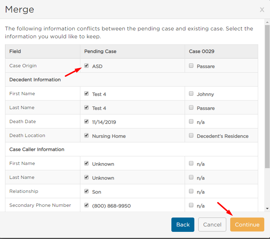This screenshot has width=270, height=239.
Task: Click scrollbar up arrow
Action: pyautogui.click(x=267, y=22)
